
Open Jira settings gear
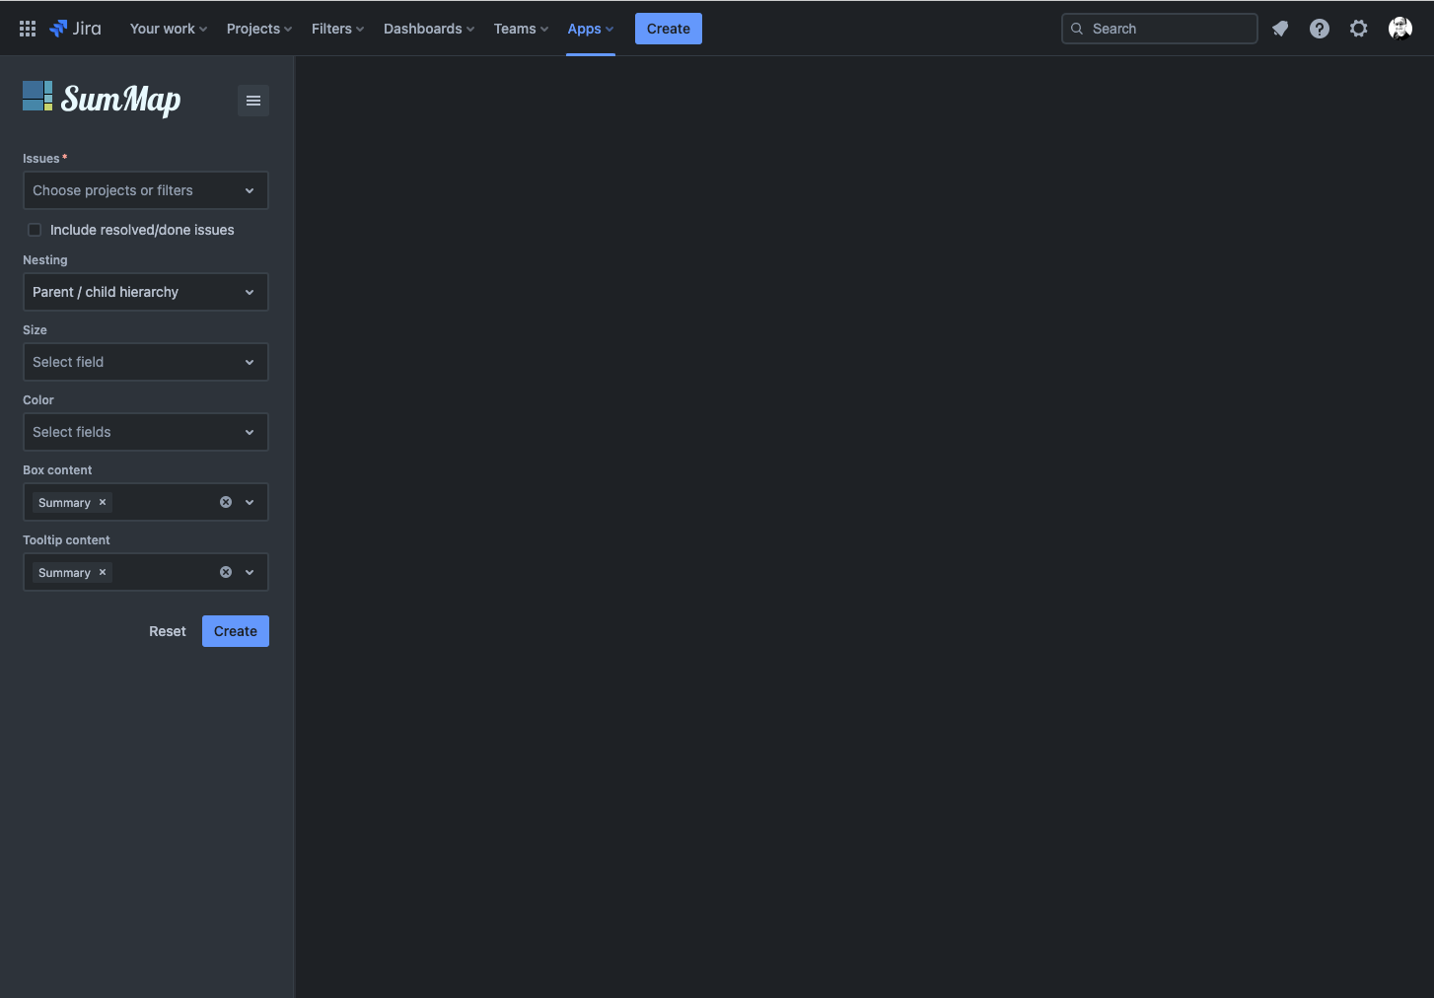pyautogui.click(x=1359, y=29)
